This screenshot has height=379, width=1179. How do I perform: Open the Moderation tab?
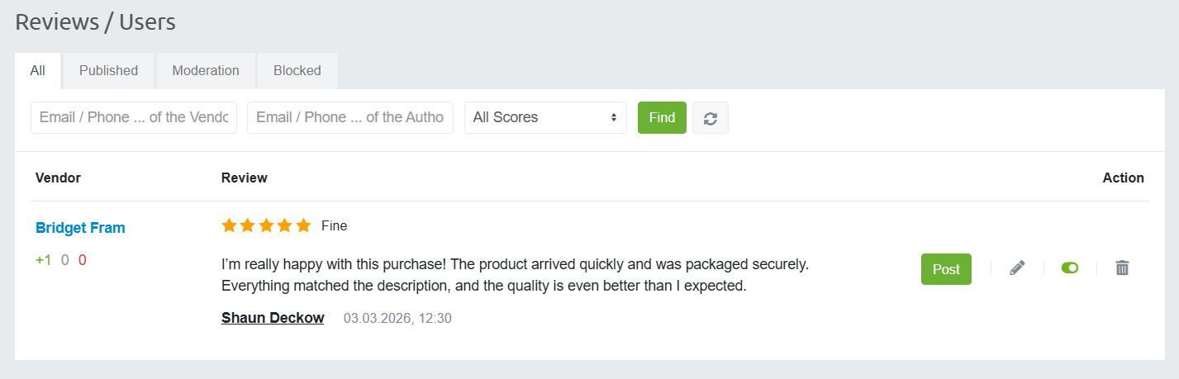pyautogui.click(x=206, y=71)
